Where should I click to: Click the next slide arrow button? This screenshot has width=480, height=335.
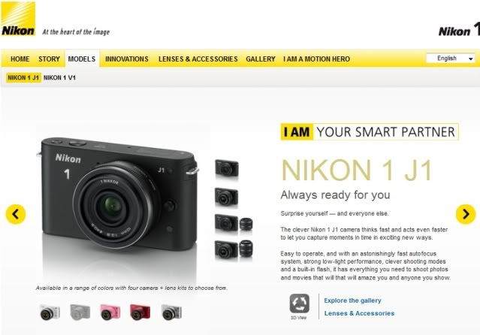pyautogui.click(x=466, y=214)
